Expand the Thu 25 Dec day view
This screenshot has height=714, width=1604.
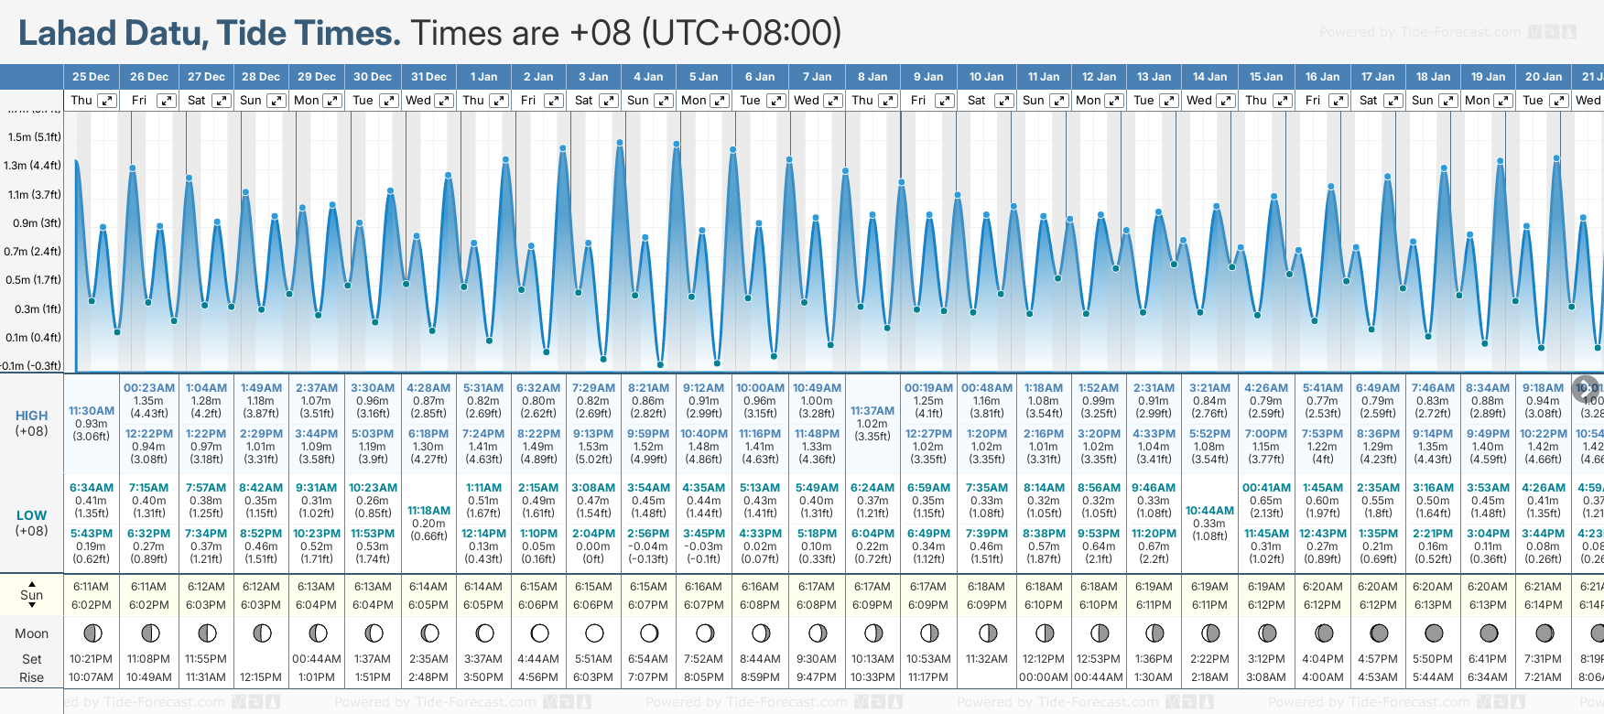pyautogui.click(x=107, y=101)
